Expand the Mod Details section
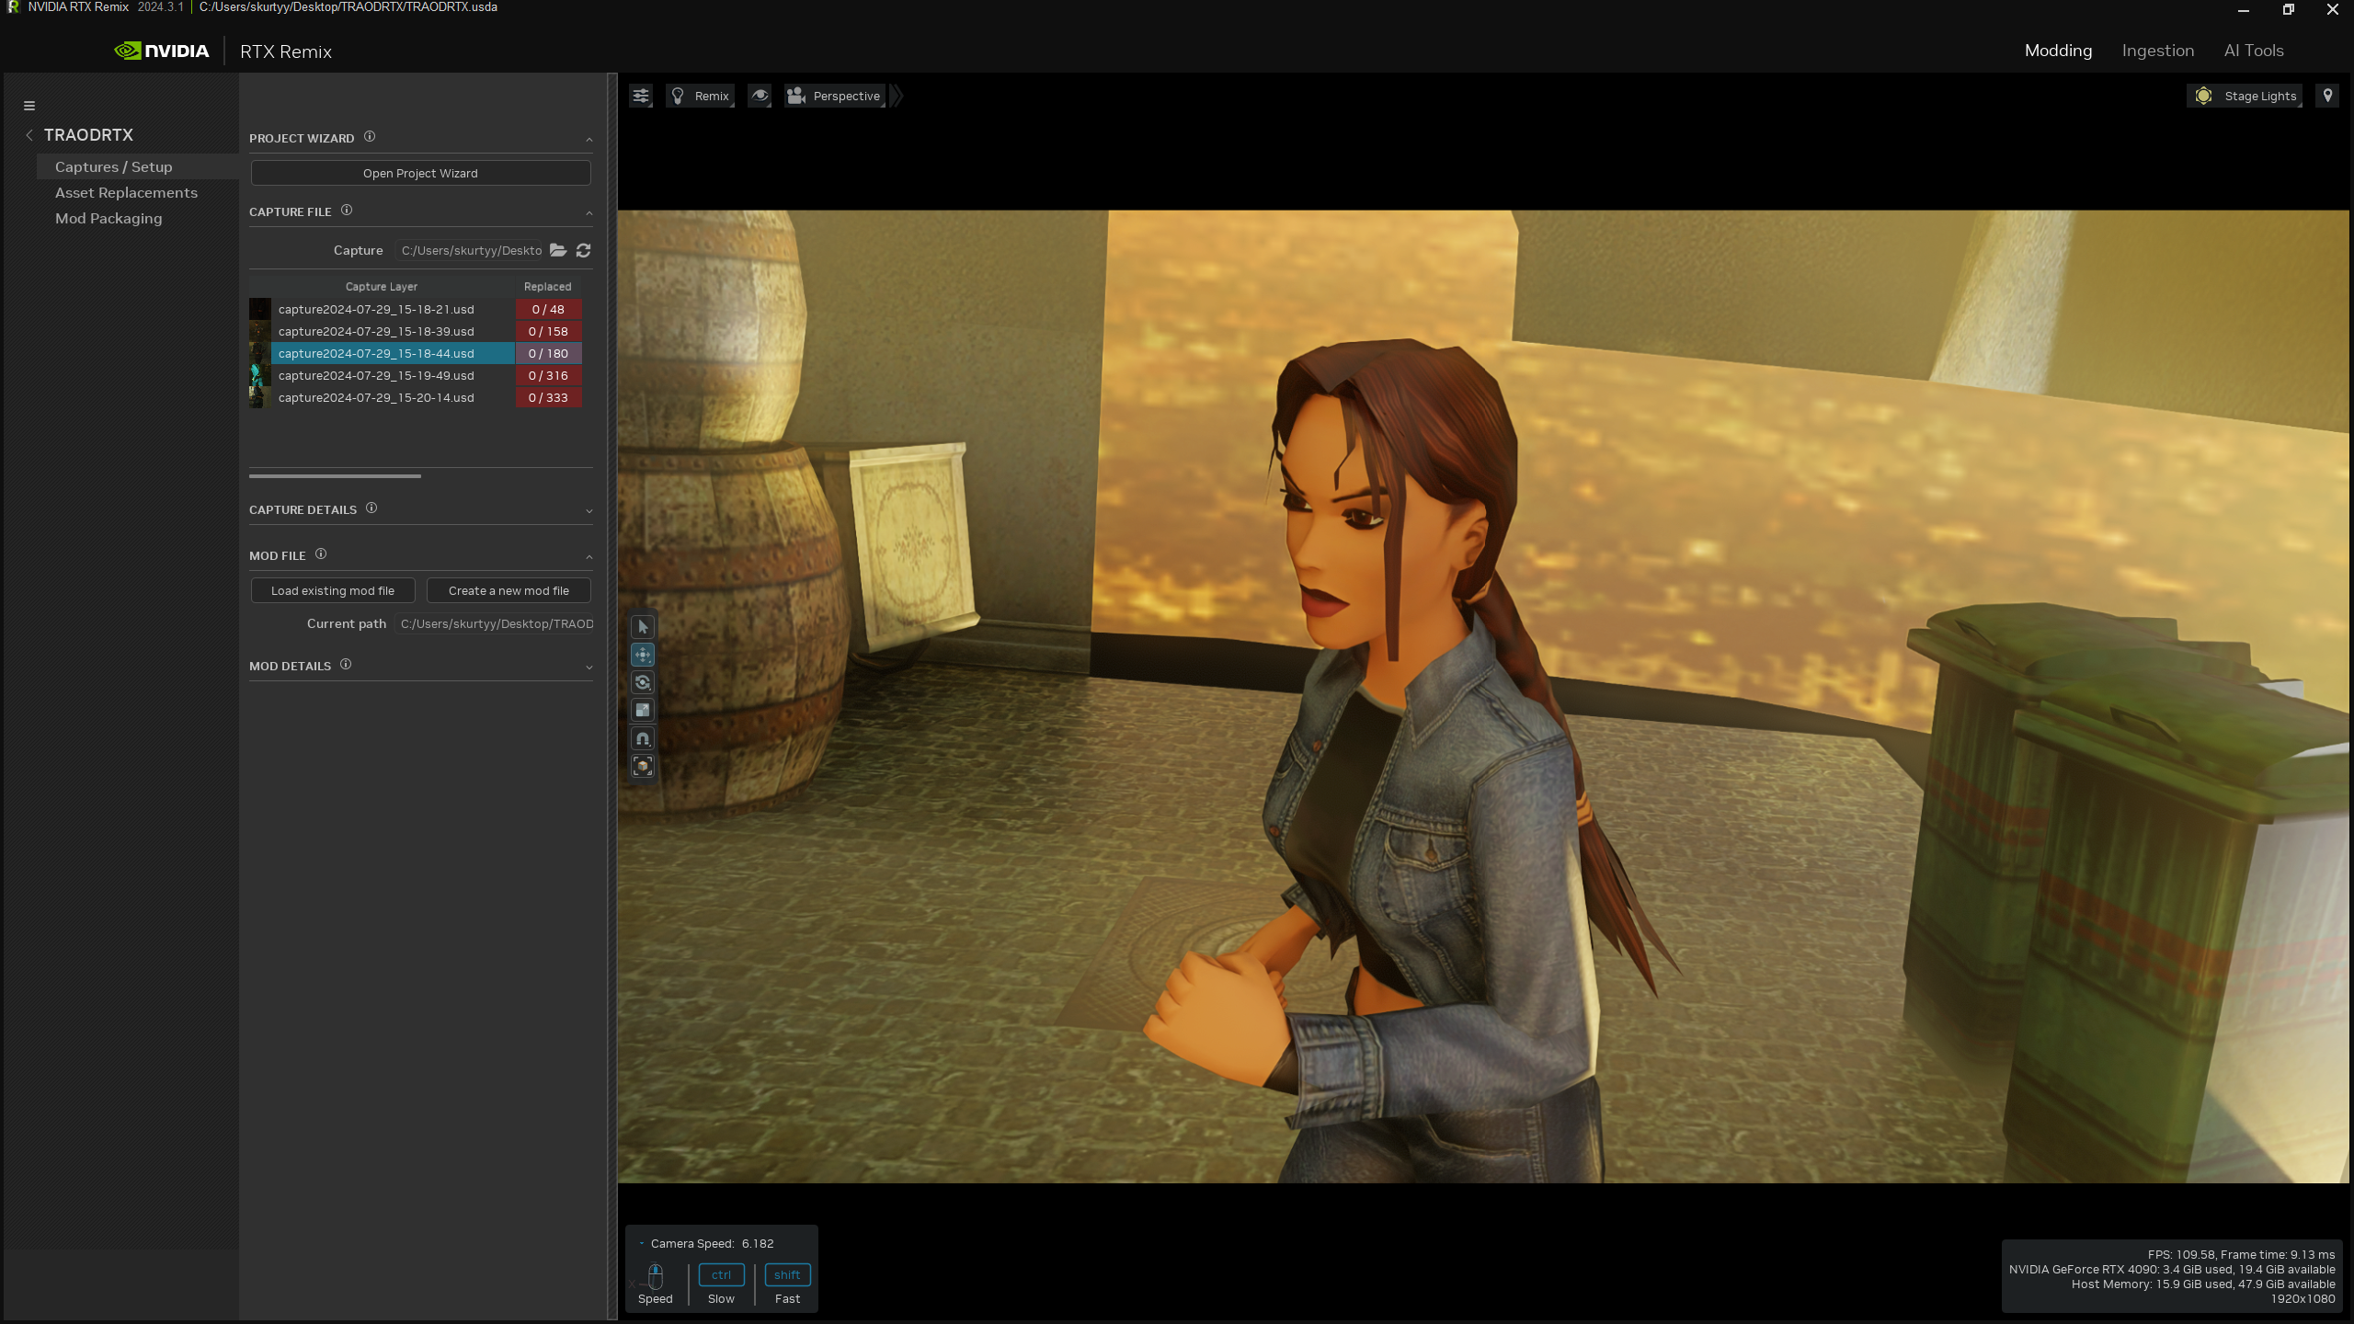Viewport: 2354px width, 1324px height. (x=588, y=668)
